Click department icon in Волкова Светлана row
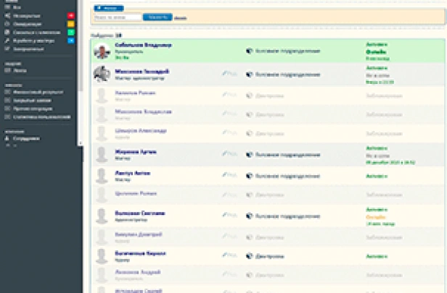The width and height of the screenshot is (447, 293). click(250, 215)
